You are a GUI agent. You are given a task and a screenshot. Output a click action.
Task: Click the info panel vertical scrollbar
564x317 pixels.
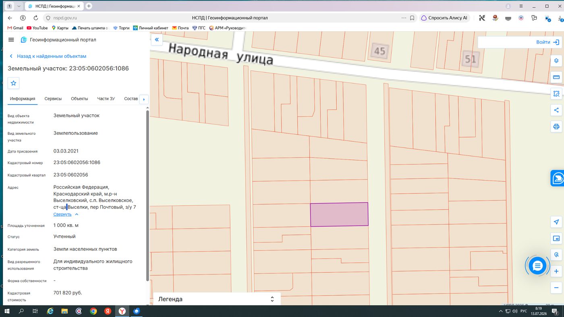click(147, 195)
